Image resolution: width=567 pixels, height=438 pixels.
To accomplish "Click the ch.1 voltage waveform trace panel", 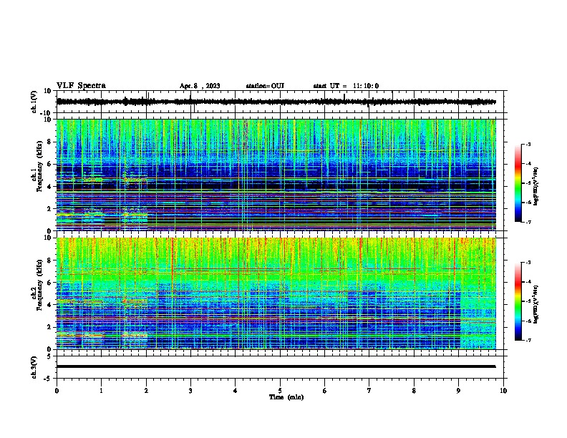I will [x=281, y=102].
